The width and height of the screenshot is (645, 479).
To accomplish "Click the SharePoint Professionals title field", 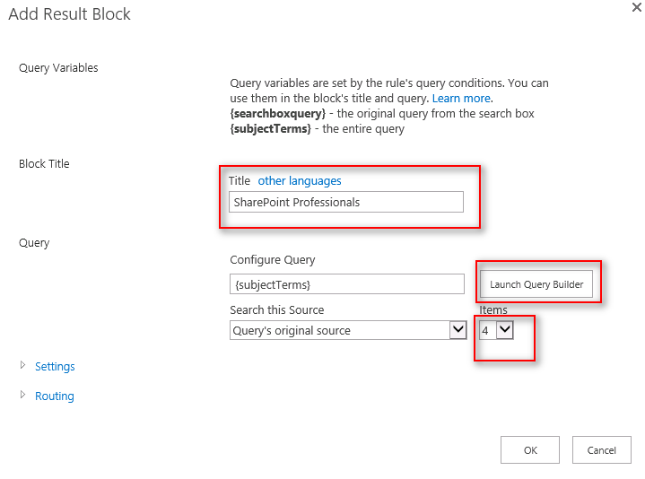I will pyautogui.click(x=346, y=203).
